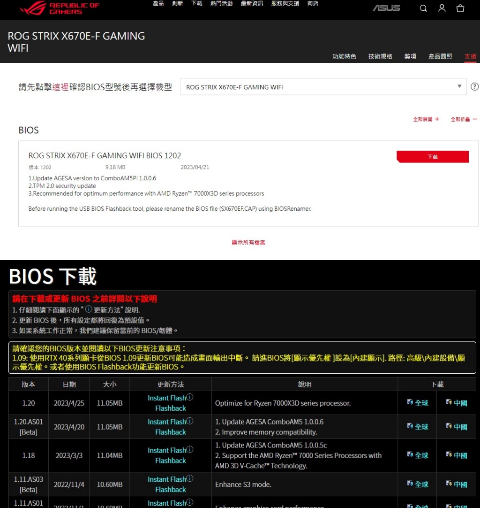480x508 pixels.
Task: Click the user account icon
Action: (x=441, y=8)
